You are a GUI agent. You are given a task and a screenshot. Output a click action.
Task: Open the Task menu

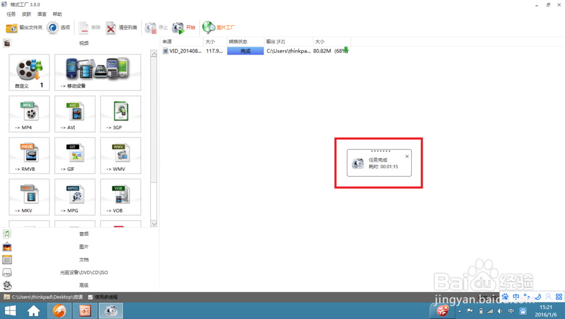pyautogui.click(x=11, y=14)
